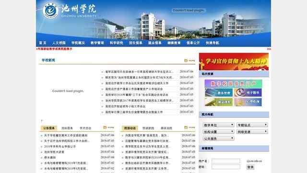The width and height of the screenshot is (307, 173).
Task: Click the Chizhou University circular logo
Action: pyautogui.click(x=50, y=11)
